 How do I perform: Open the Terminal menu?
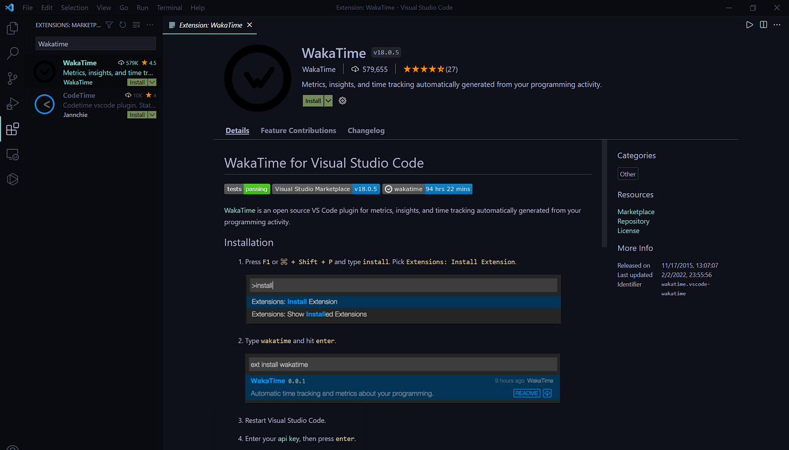point(169,7)
